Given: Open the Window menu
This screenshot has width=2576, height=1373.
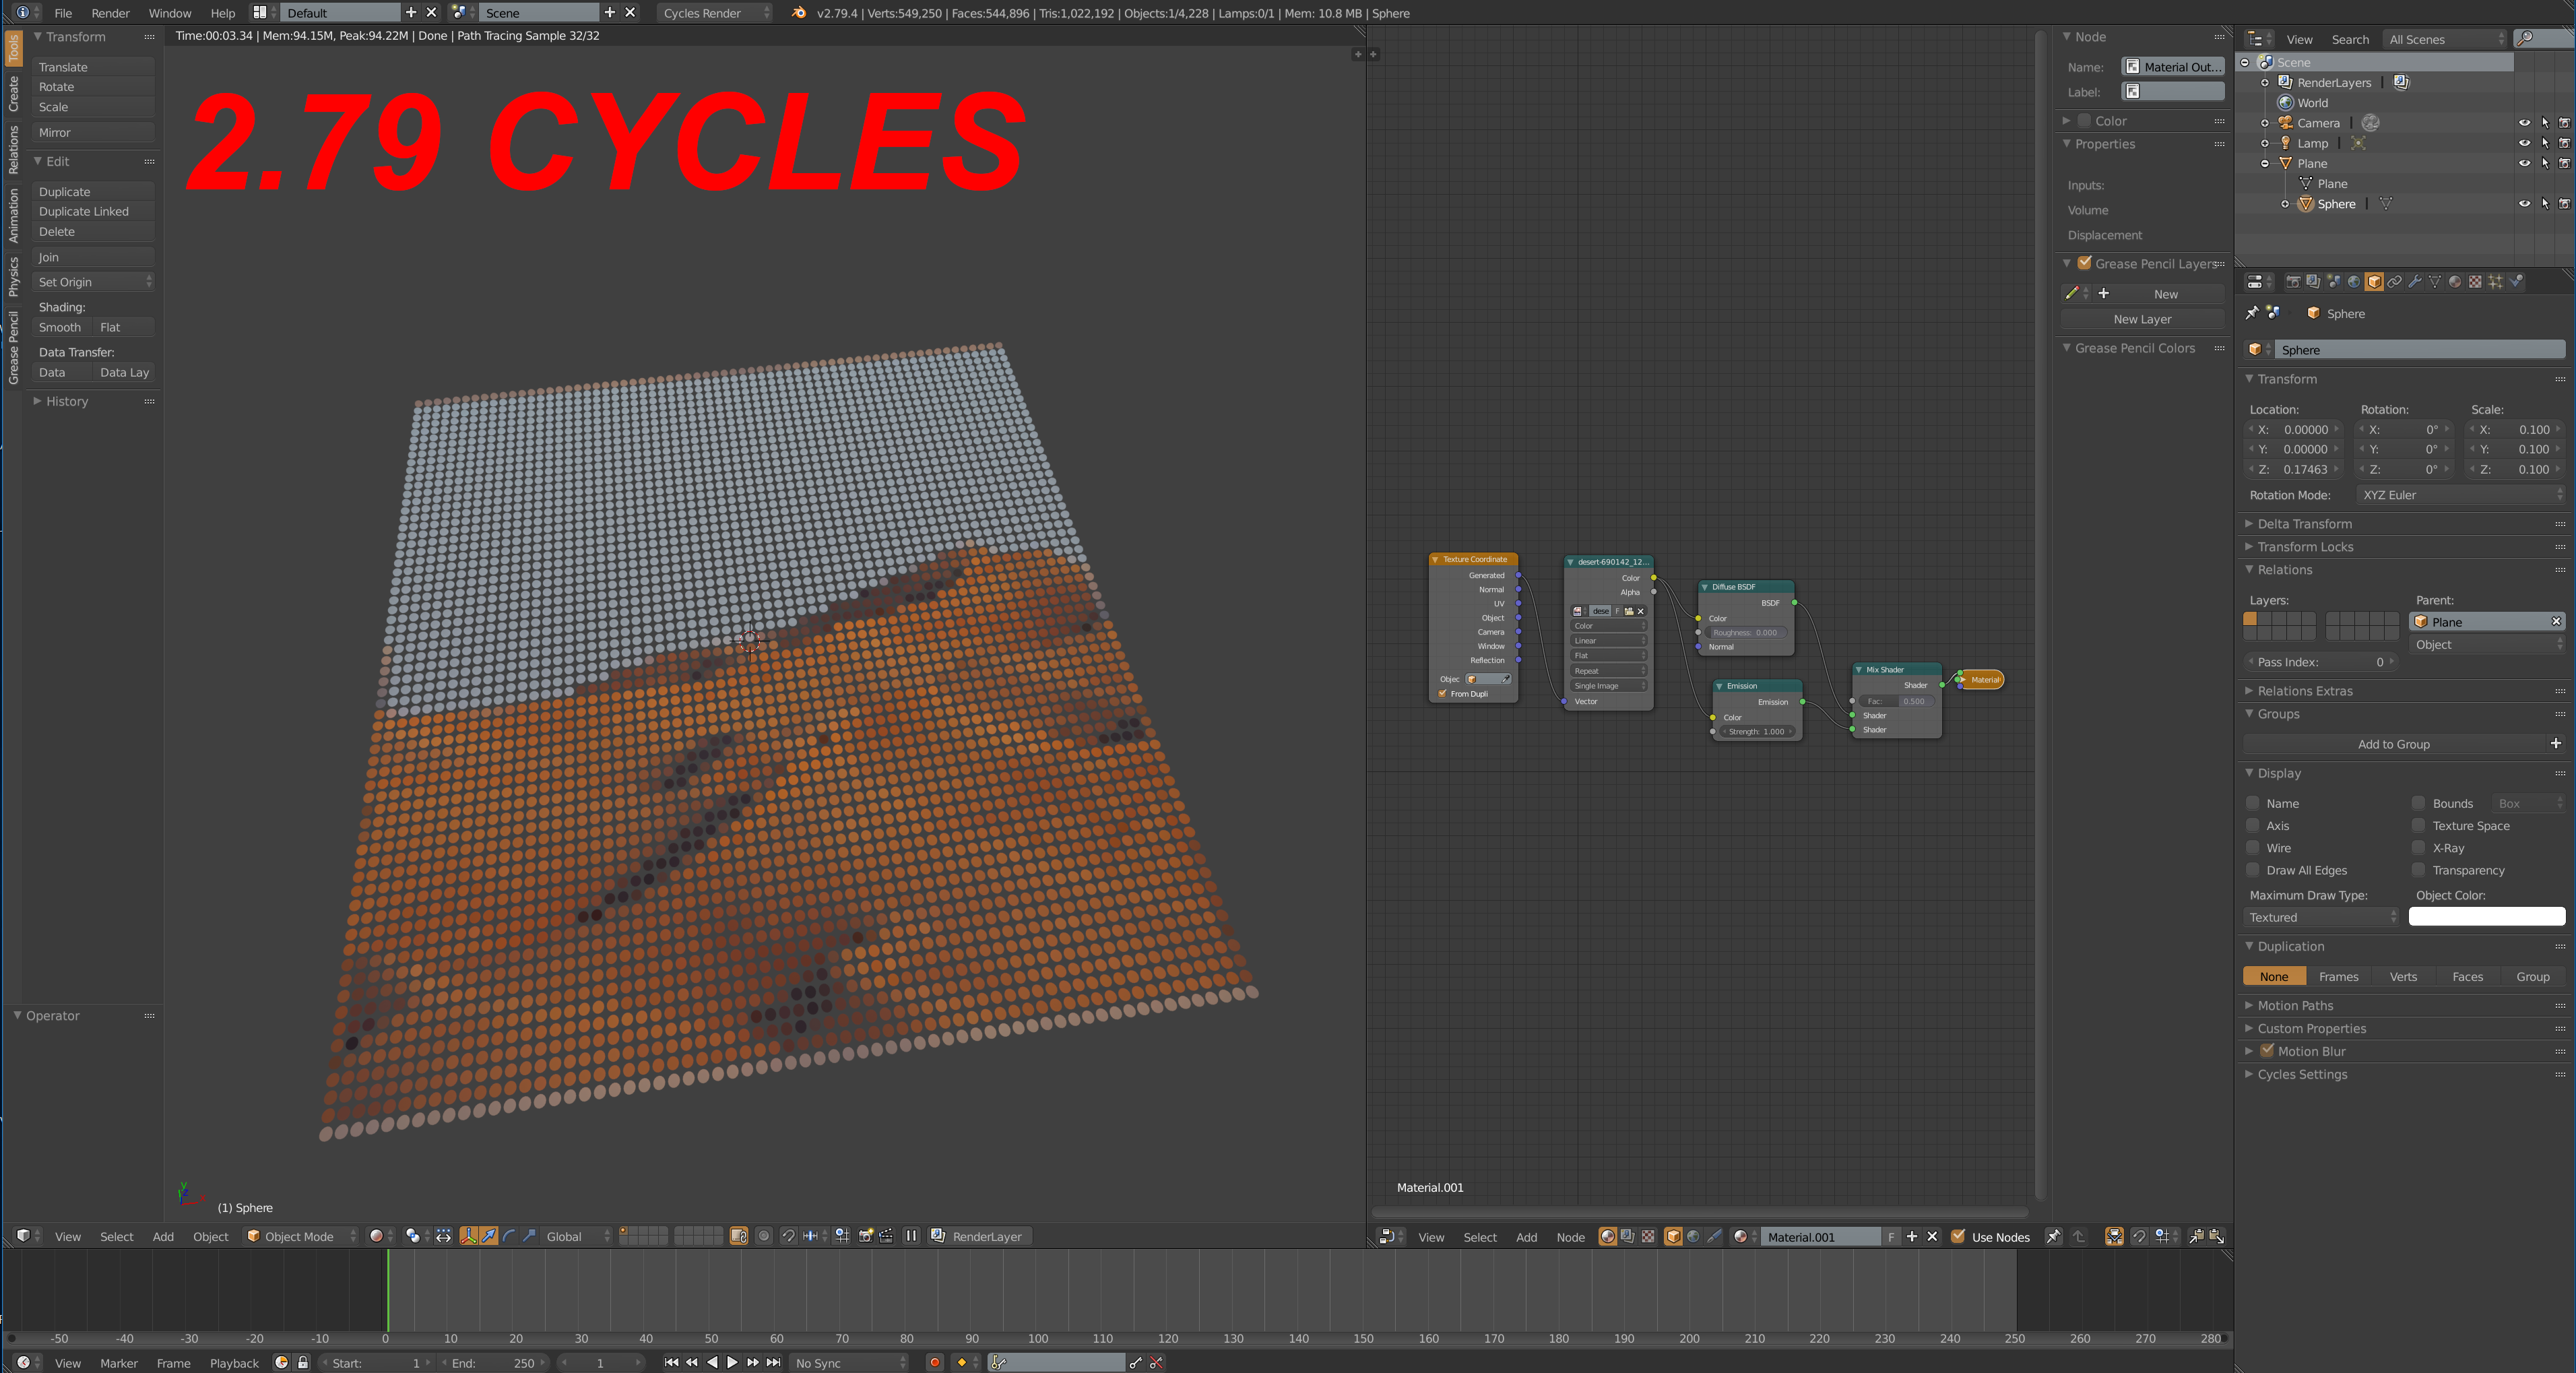Looking at the screenshot, I should click(170, 13).
